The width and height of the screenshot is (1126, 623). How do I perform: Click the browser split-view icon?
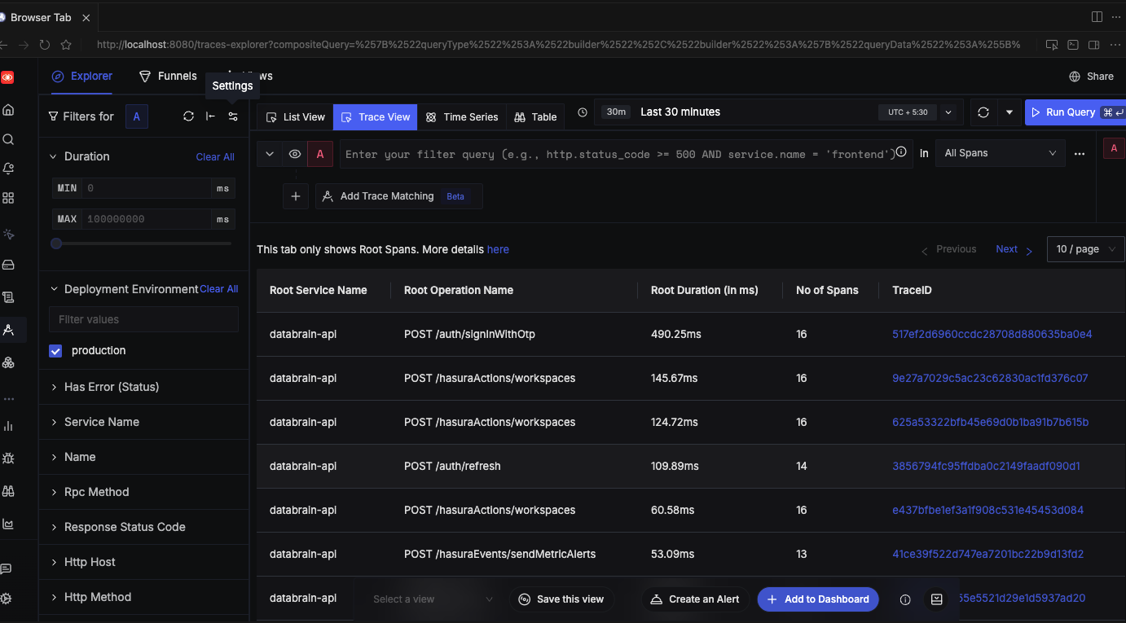[x=1097, y=17]
